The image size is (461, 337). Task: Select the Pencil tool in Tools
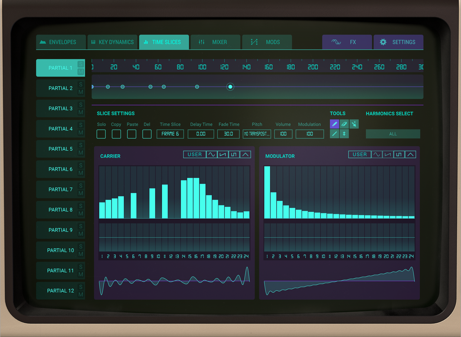click(x=334, y=124)
